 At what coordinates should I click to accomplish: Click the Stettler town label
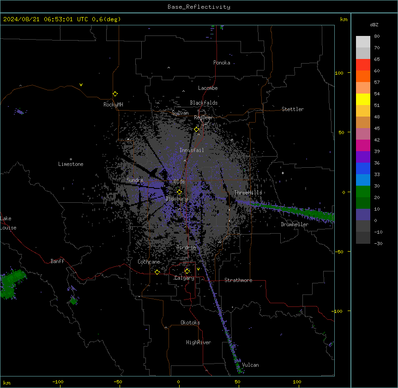pyautogui.click(x=293, y=109)
